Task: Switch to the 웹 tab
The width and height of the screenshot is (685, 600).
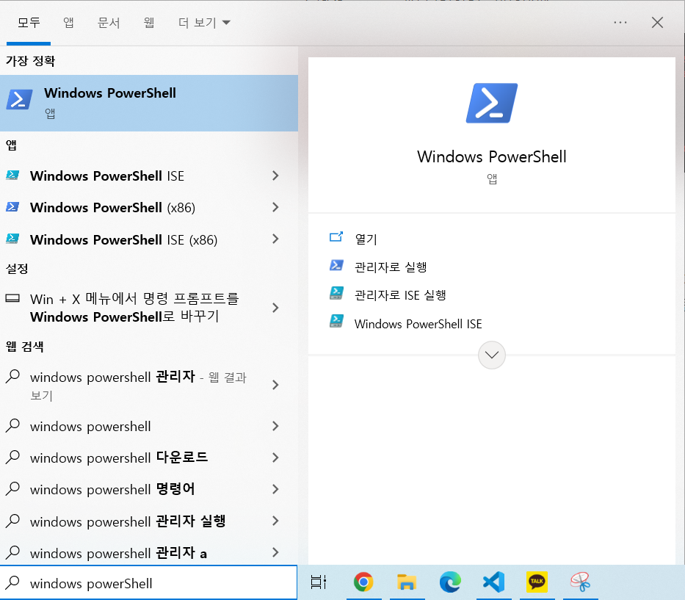Action: click(x=149, y=22)
